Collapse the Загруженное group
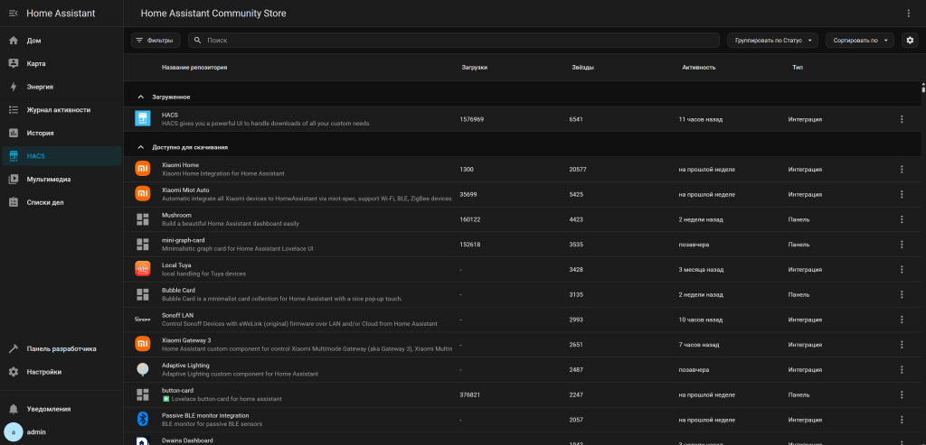The image size is (926, 445). click(140, 97)
